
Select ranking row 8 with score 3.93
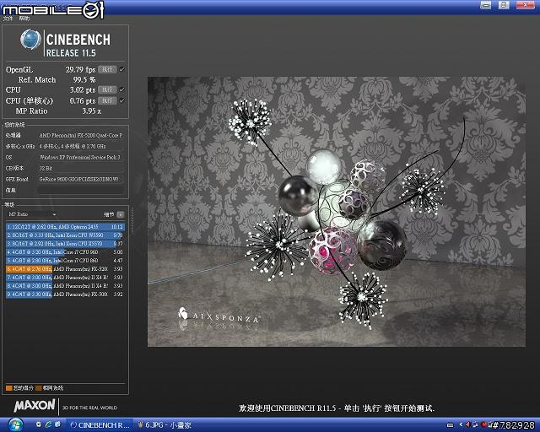[x=65, y=286]
